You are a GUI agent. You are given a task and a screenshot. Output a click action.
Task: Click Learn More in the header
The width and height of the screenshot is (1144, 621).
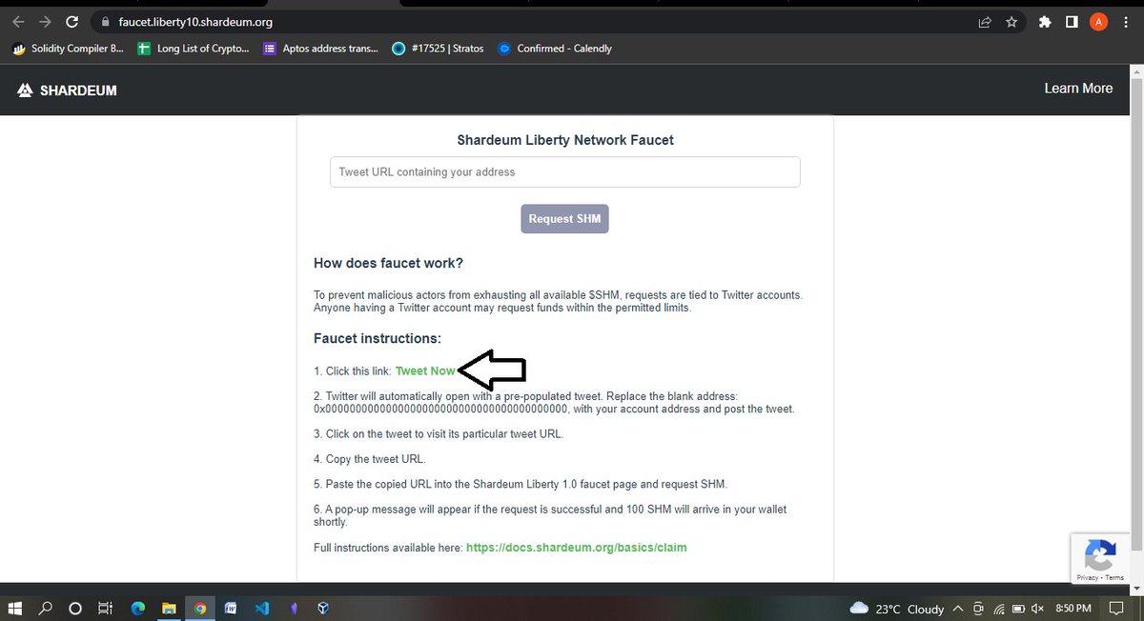[x=1078, y=89]
